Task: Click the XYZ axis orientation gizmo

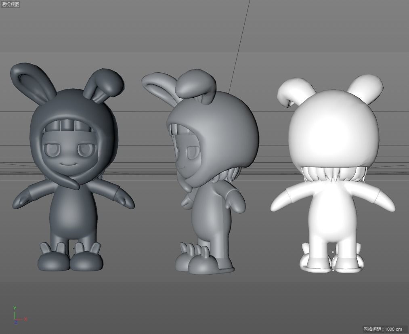Action: click(20, 315)
